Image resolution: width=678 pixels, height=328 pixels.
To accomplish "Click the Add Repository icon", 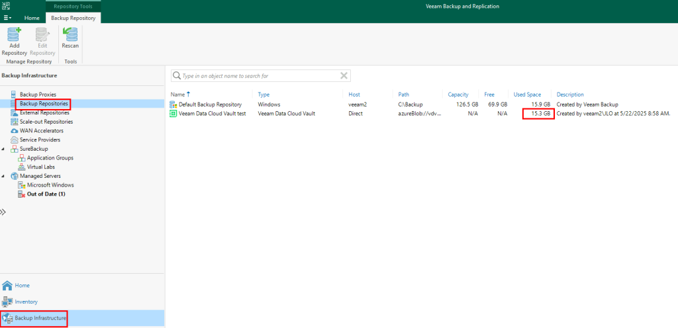I will pyautogui.click(x=15, y=34).
